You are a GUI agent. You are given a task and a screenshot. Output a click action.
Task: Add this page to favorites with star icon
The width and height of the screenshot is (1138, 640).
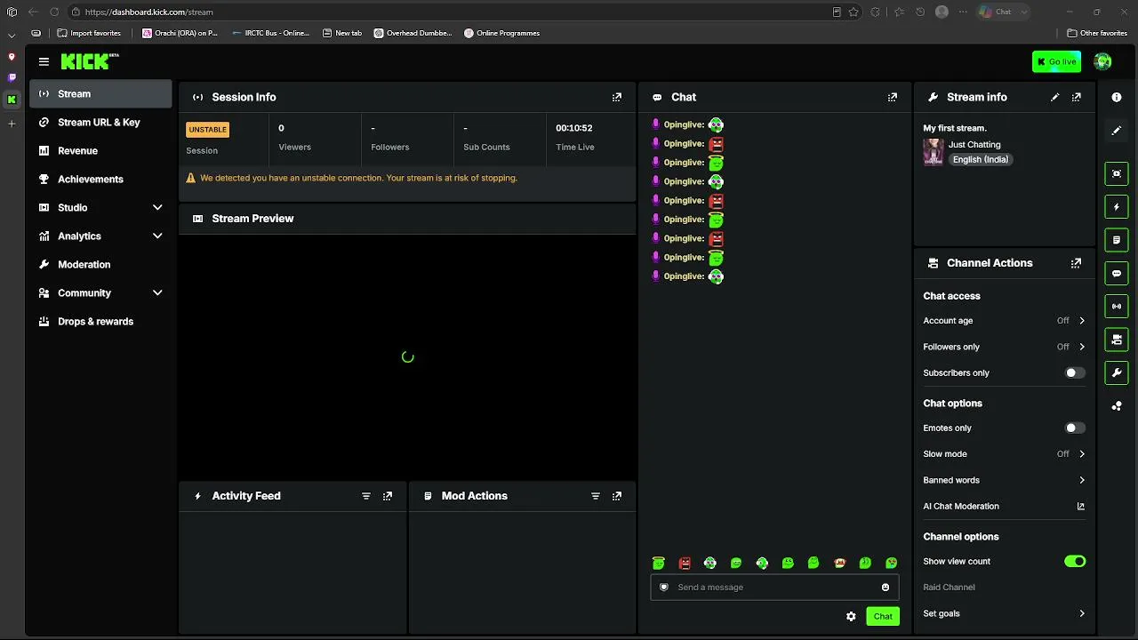[x=853, y=12]
